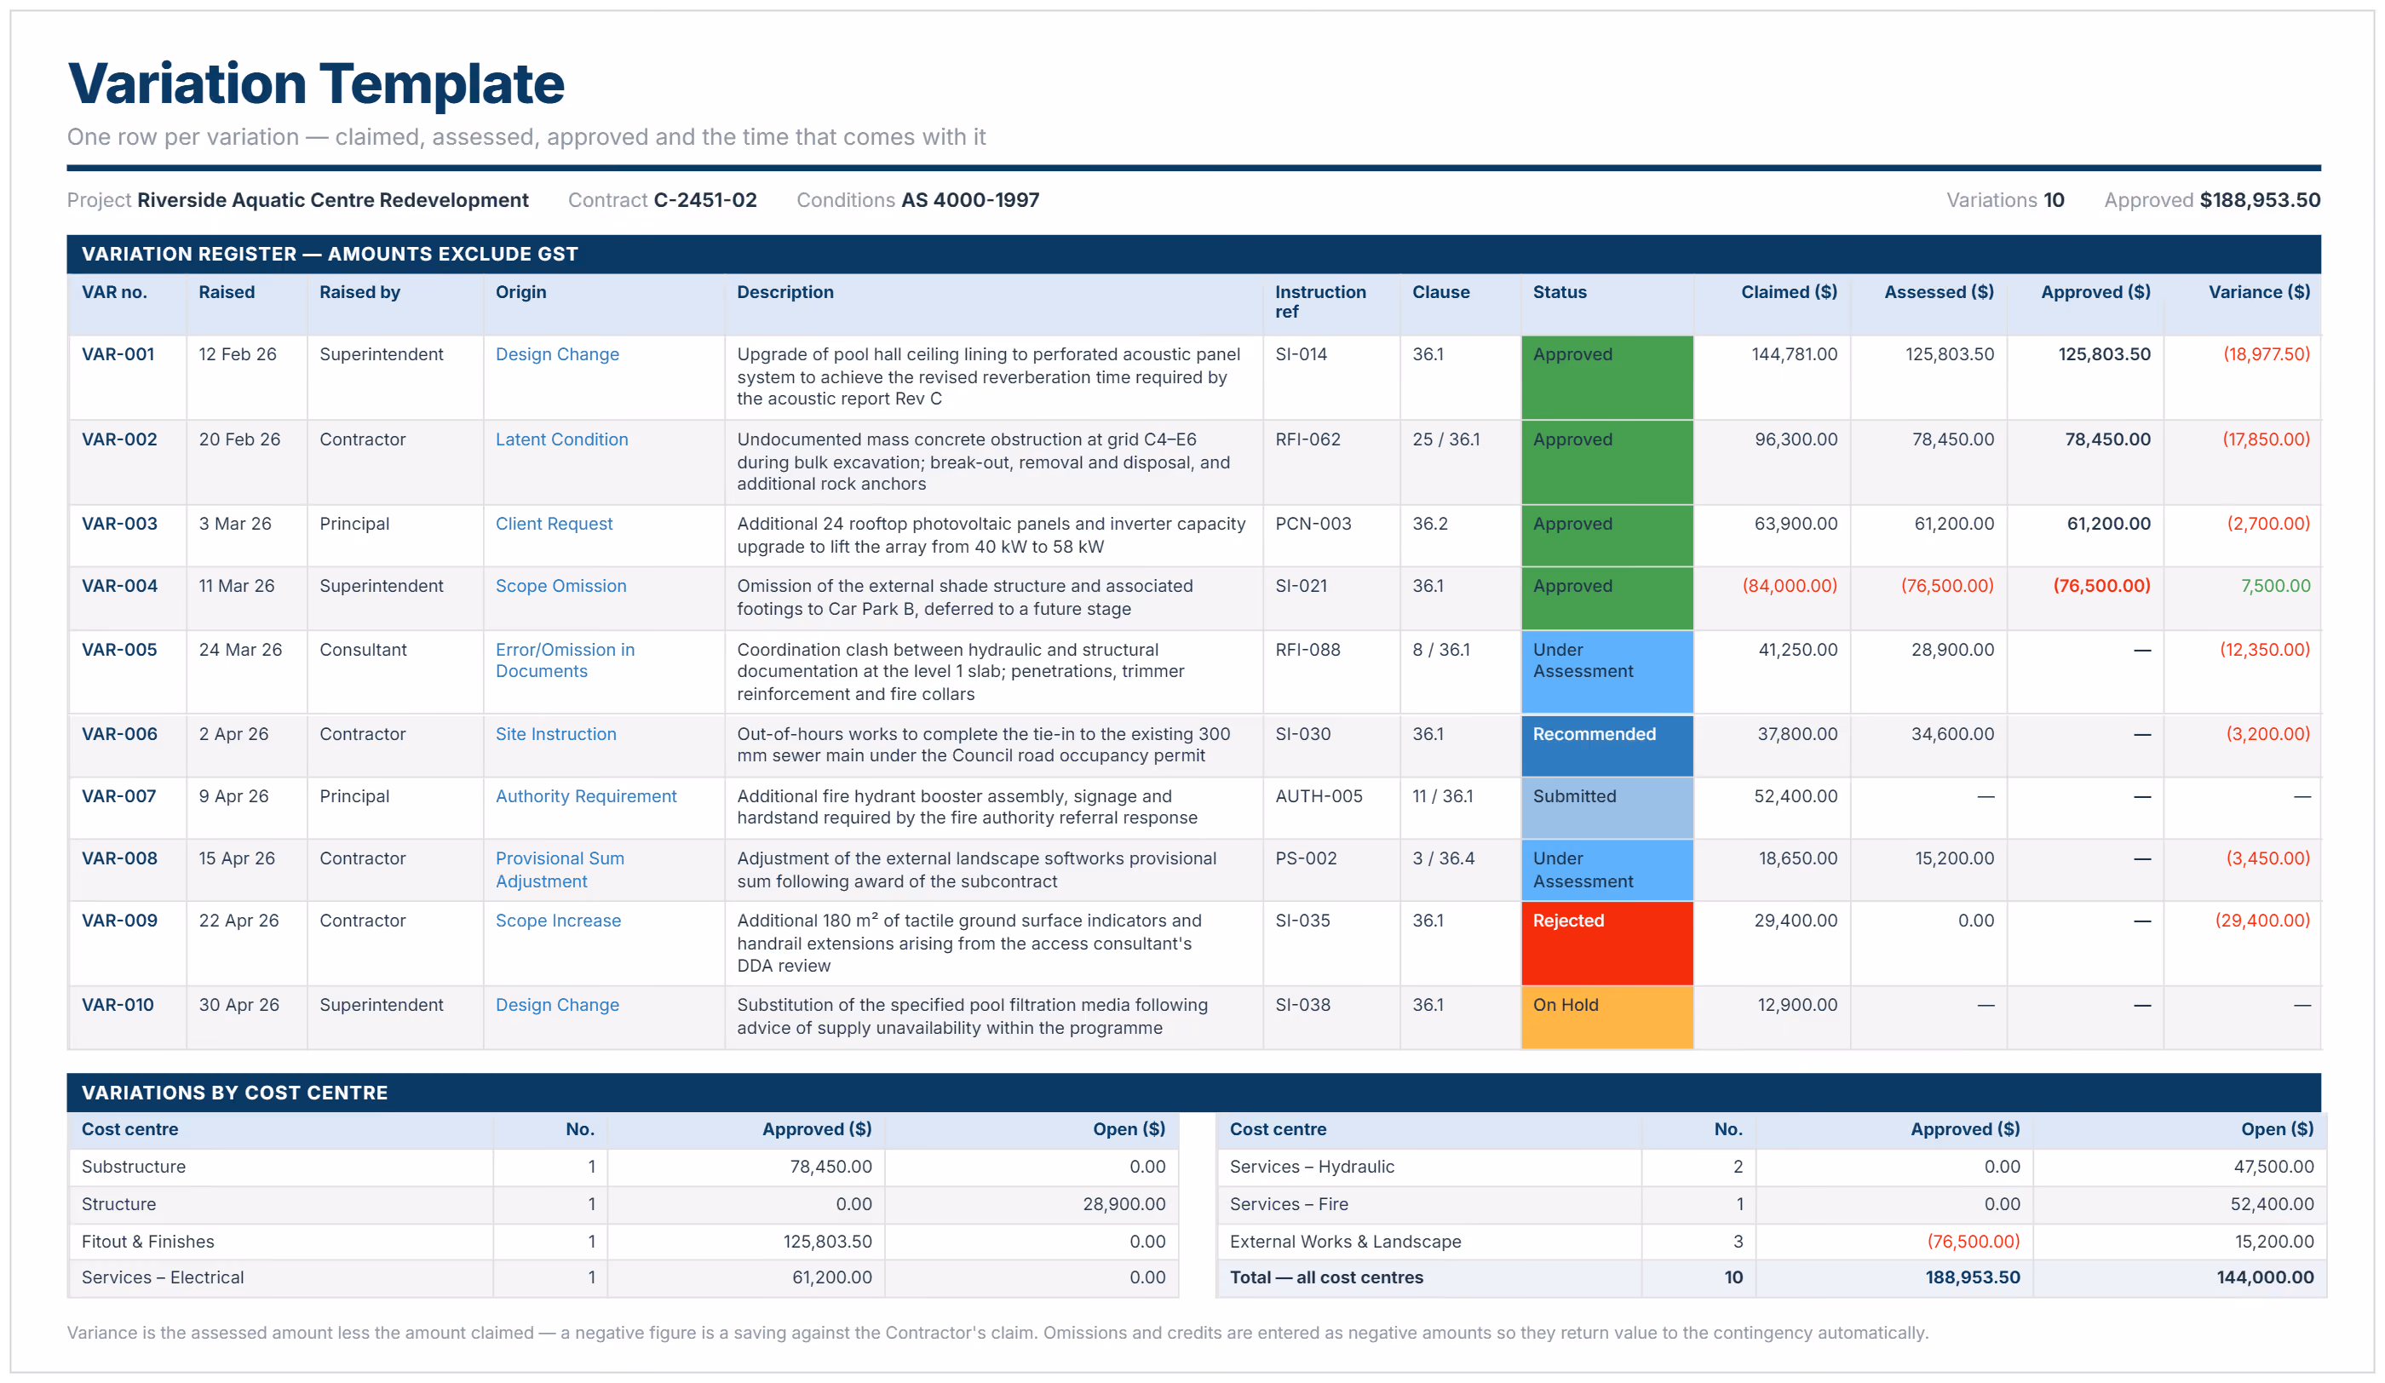The width and height of the screenshot is (2385, 1383).
Task: Select the VAR-010 row number
Action: tap(118, 1006)
